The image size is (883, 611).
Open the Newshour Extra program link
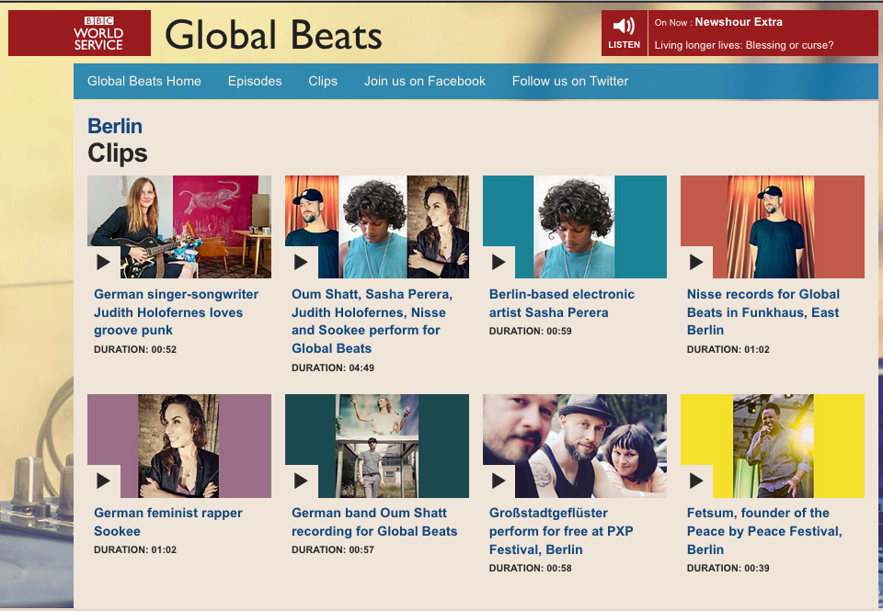tap(737, 21)
